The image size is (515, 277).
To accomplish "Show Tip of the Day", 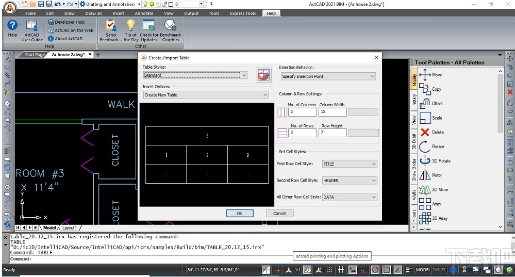I will point(131,30).
